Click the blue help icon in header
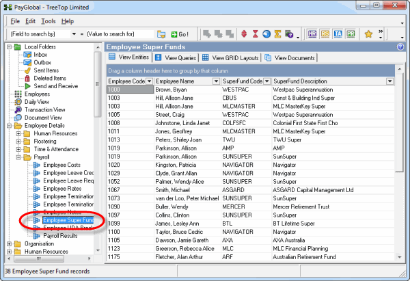Screen dimensions: 410x281 pos(400,46)
